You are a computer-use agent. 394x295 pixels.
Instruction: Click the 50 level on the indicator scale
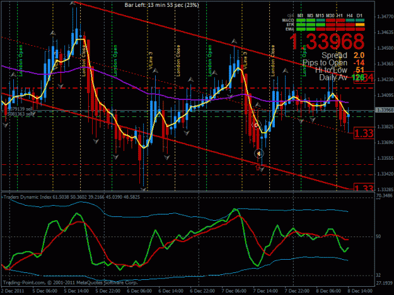tap(378, 237)
